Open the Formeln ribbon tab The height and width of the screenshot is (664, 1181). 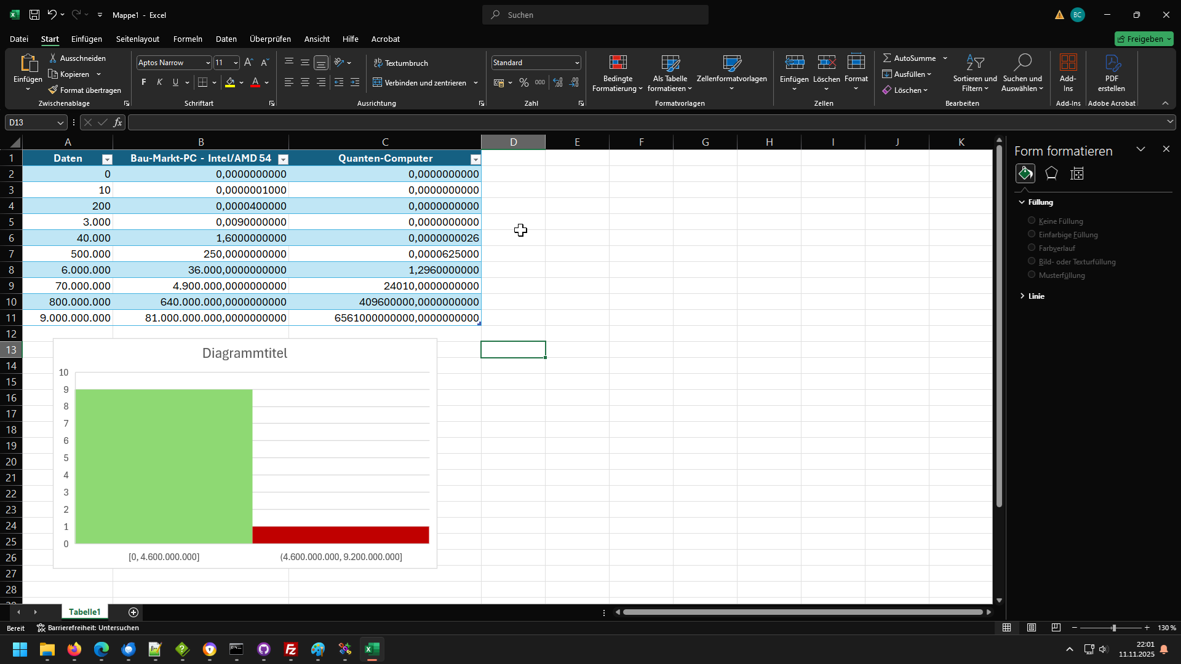coord(188,39)
